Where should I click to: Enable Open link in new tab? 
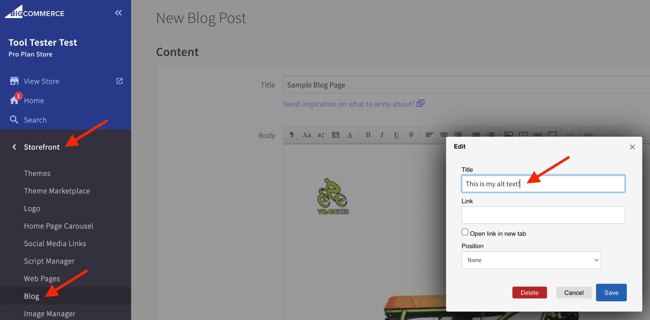point(465,232)
